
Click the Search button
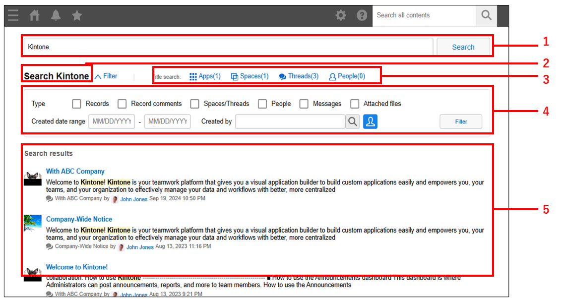tap(463, 47)
